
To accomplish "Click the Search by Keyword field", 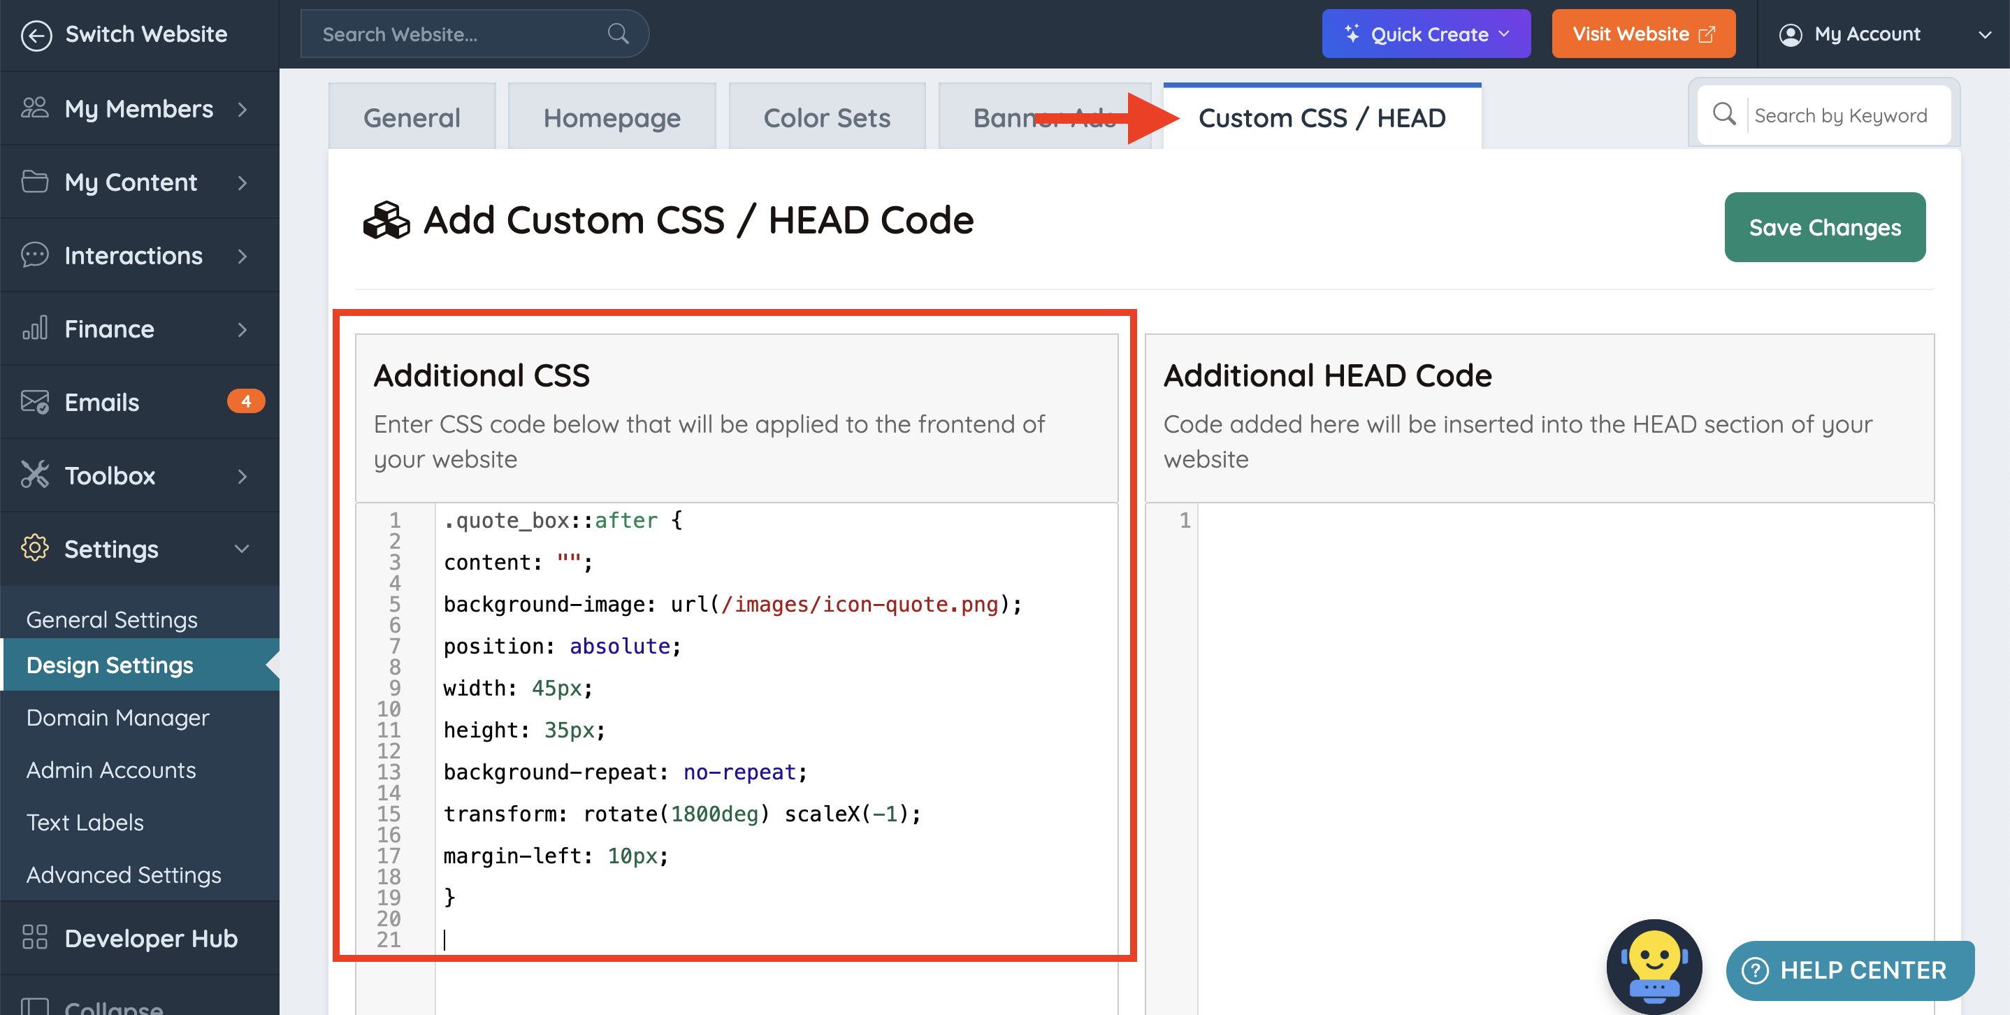I will point(1840,115).
